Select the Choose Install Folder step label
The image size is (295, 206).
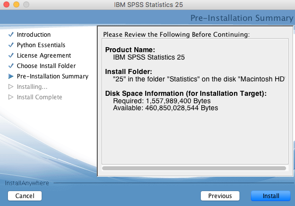tap(46, 66)
